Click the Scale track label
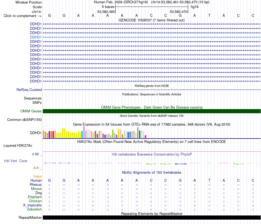Screen dimensions: 261x224 (37, 7)
